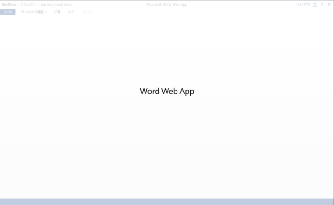Open the コメント comments option

click(86, 11)
